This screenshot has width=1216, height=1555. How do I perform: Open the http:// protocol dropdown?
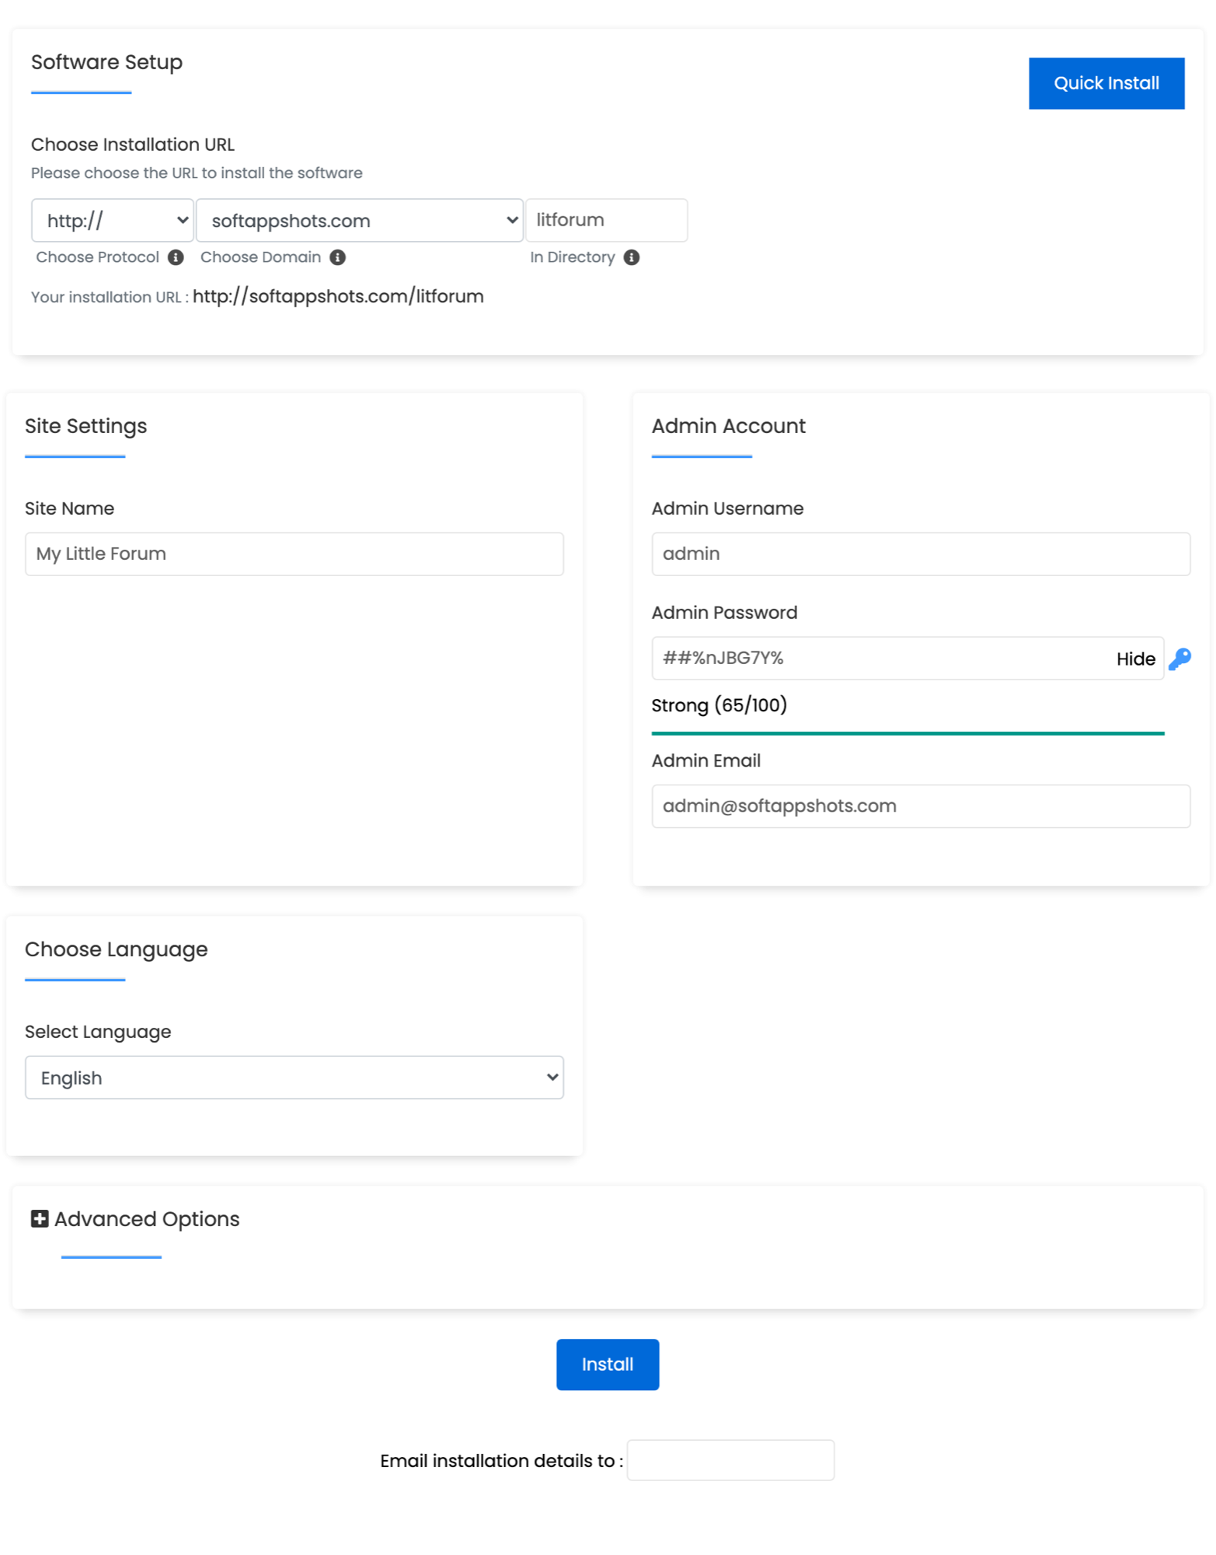point(113,220)
